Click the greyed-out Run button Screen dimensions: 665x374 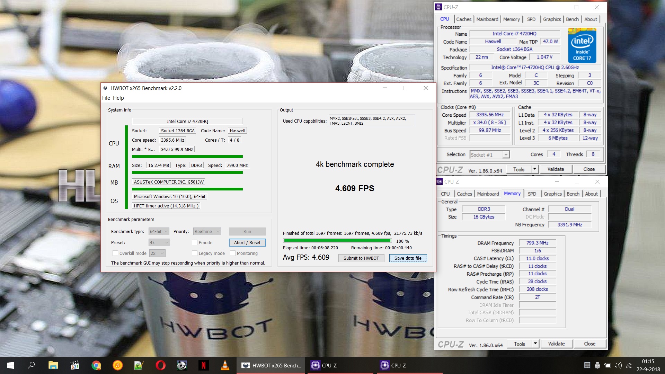click(247, 231)
